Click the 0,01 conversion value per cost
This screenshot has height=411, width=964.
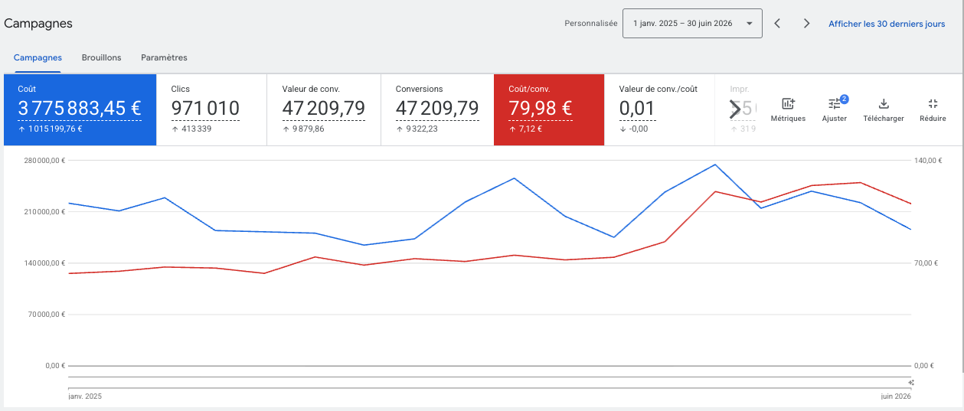(x=637, y=109)
